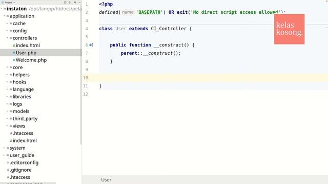Expand the system folder arrow
This screenshot has width=328, height=184.
[4, 148]
